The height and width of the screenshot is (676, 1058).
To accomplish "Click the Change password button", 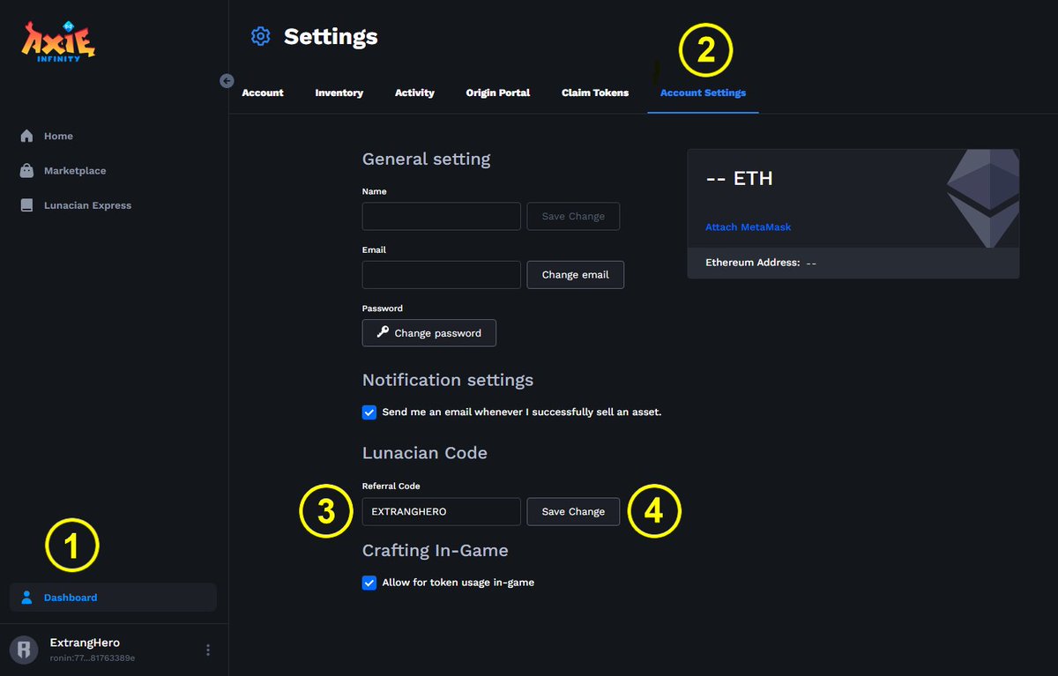I will tap(429, 333).
